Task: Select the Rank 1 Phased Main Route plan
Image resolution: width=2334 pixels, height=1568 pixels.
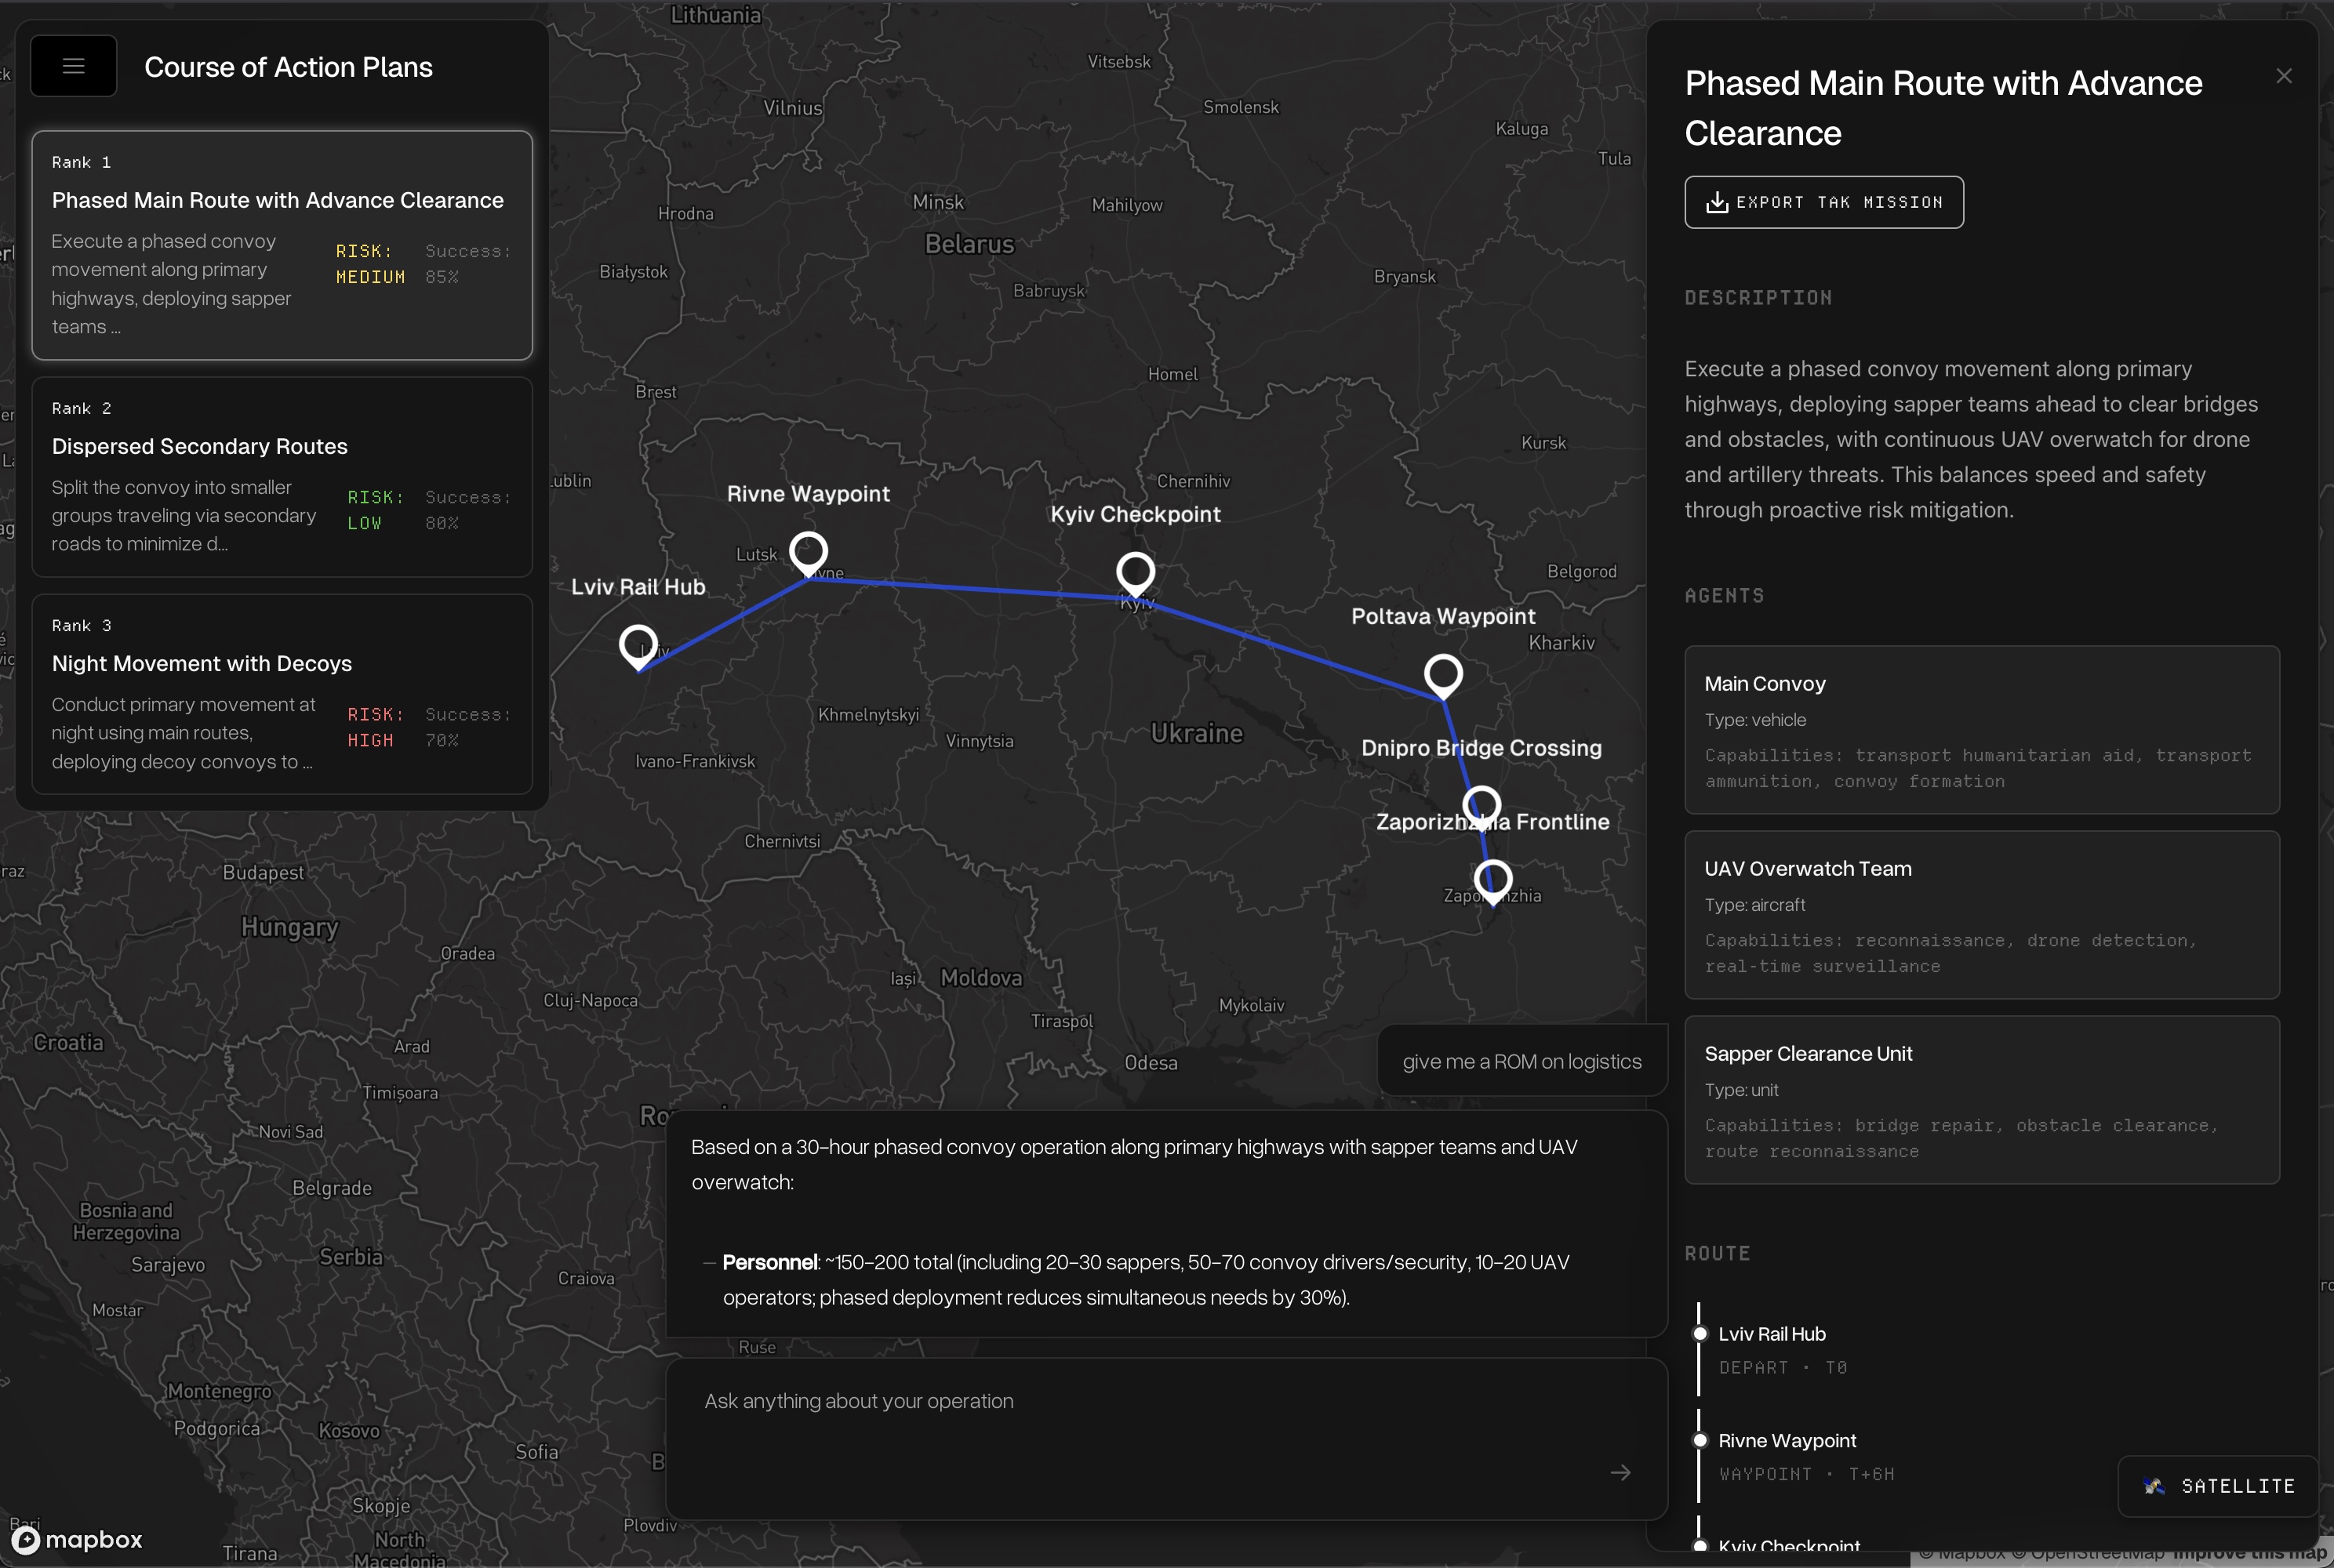Action: [x=281, y=245]
